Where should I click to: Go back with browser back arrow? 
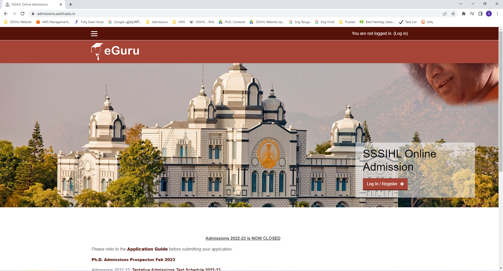pos(6,14)
